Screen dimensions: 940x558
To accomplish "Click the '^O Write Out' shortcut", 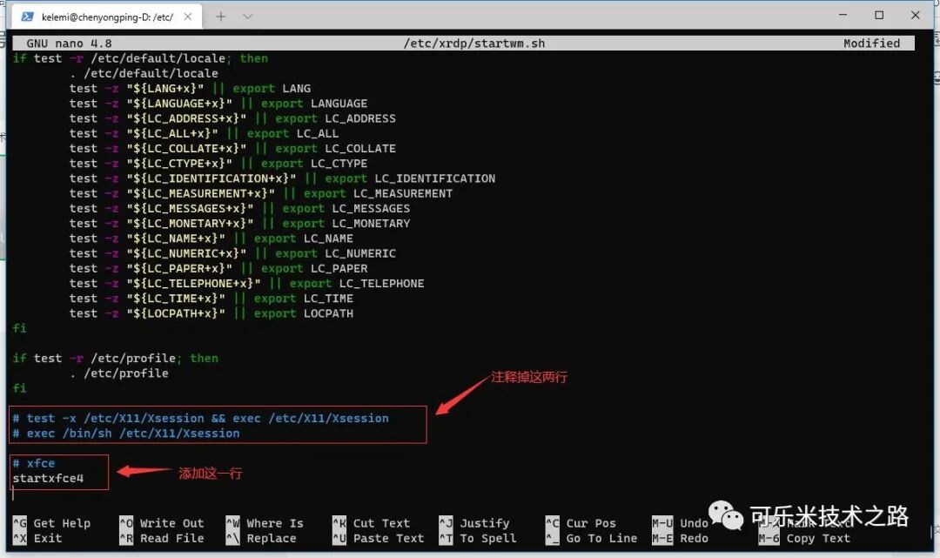I will 162,523.
